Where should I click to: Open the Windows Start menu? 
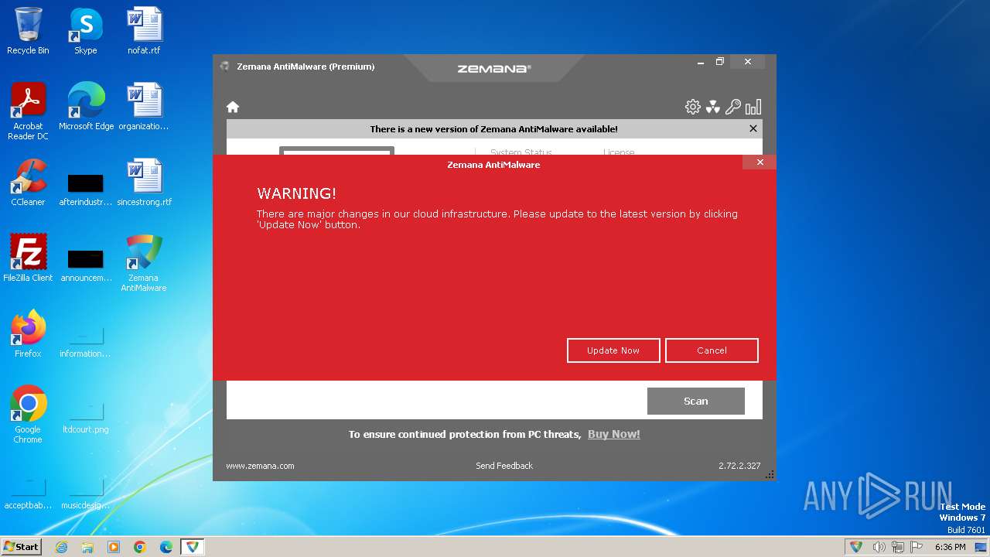pos(21,547)
